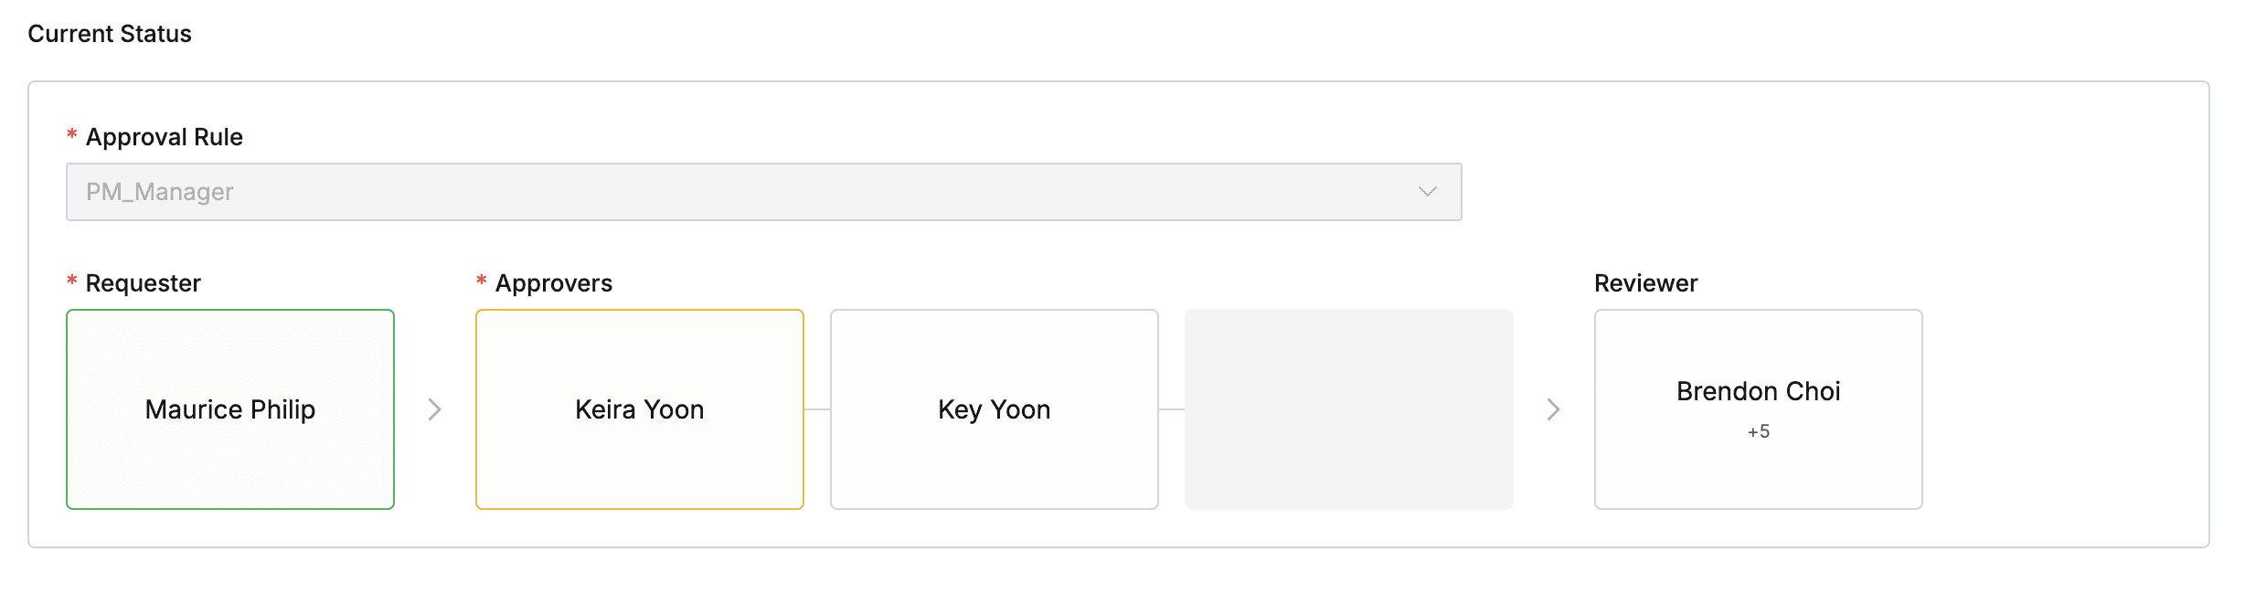Click the Requester section label
This screenshot has width=2245, height=594.
click(143, 282)
